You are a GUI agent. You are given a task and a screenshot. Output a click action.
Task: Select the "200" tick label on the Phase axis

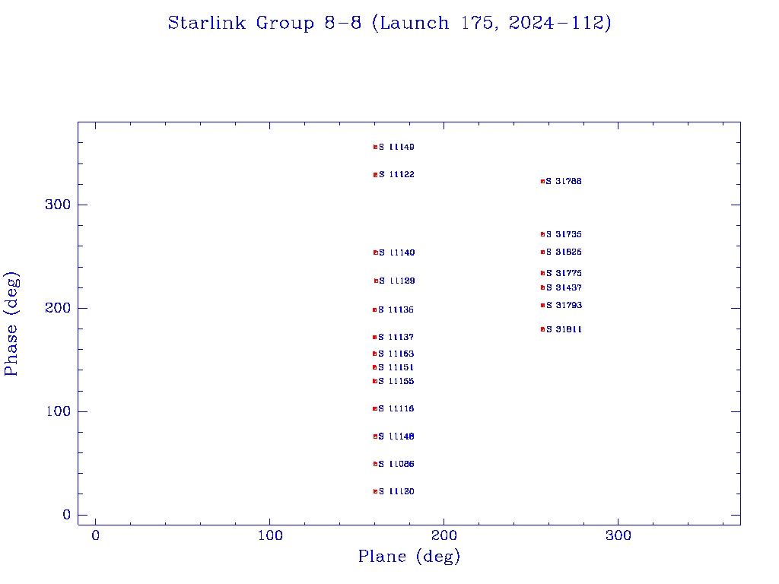tap(58, 308)
